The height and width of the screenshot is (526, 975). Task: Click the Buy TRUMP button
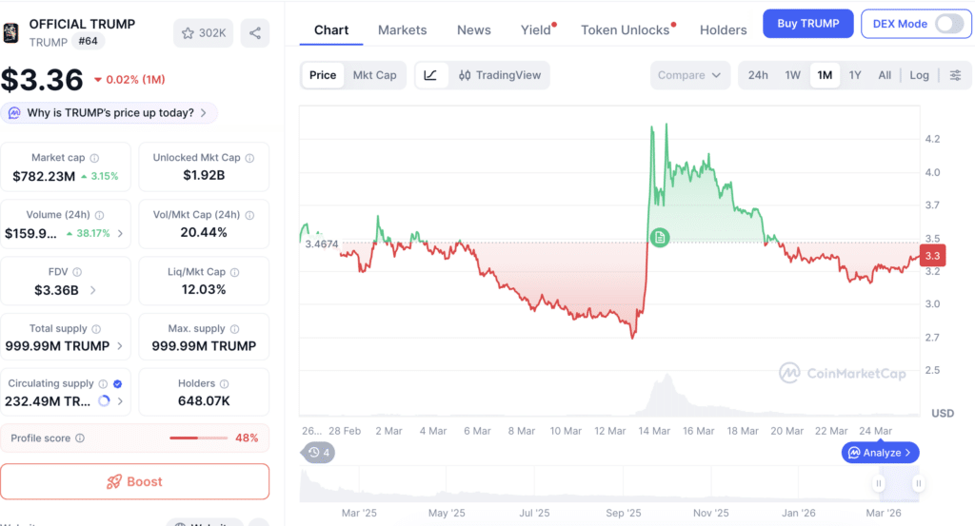click(807, 24)
